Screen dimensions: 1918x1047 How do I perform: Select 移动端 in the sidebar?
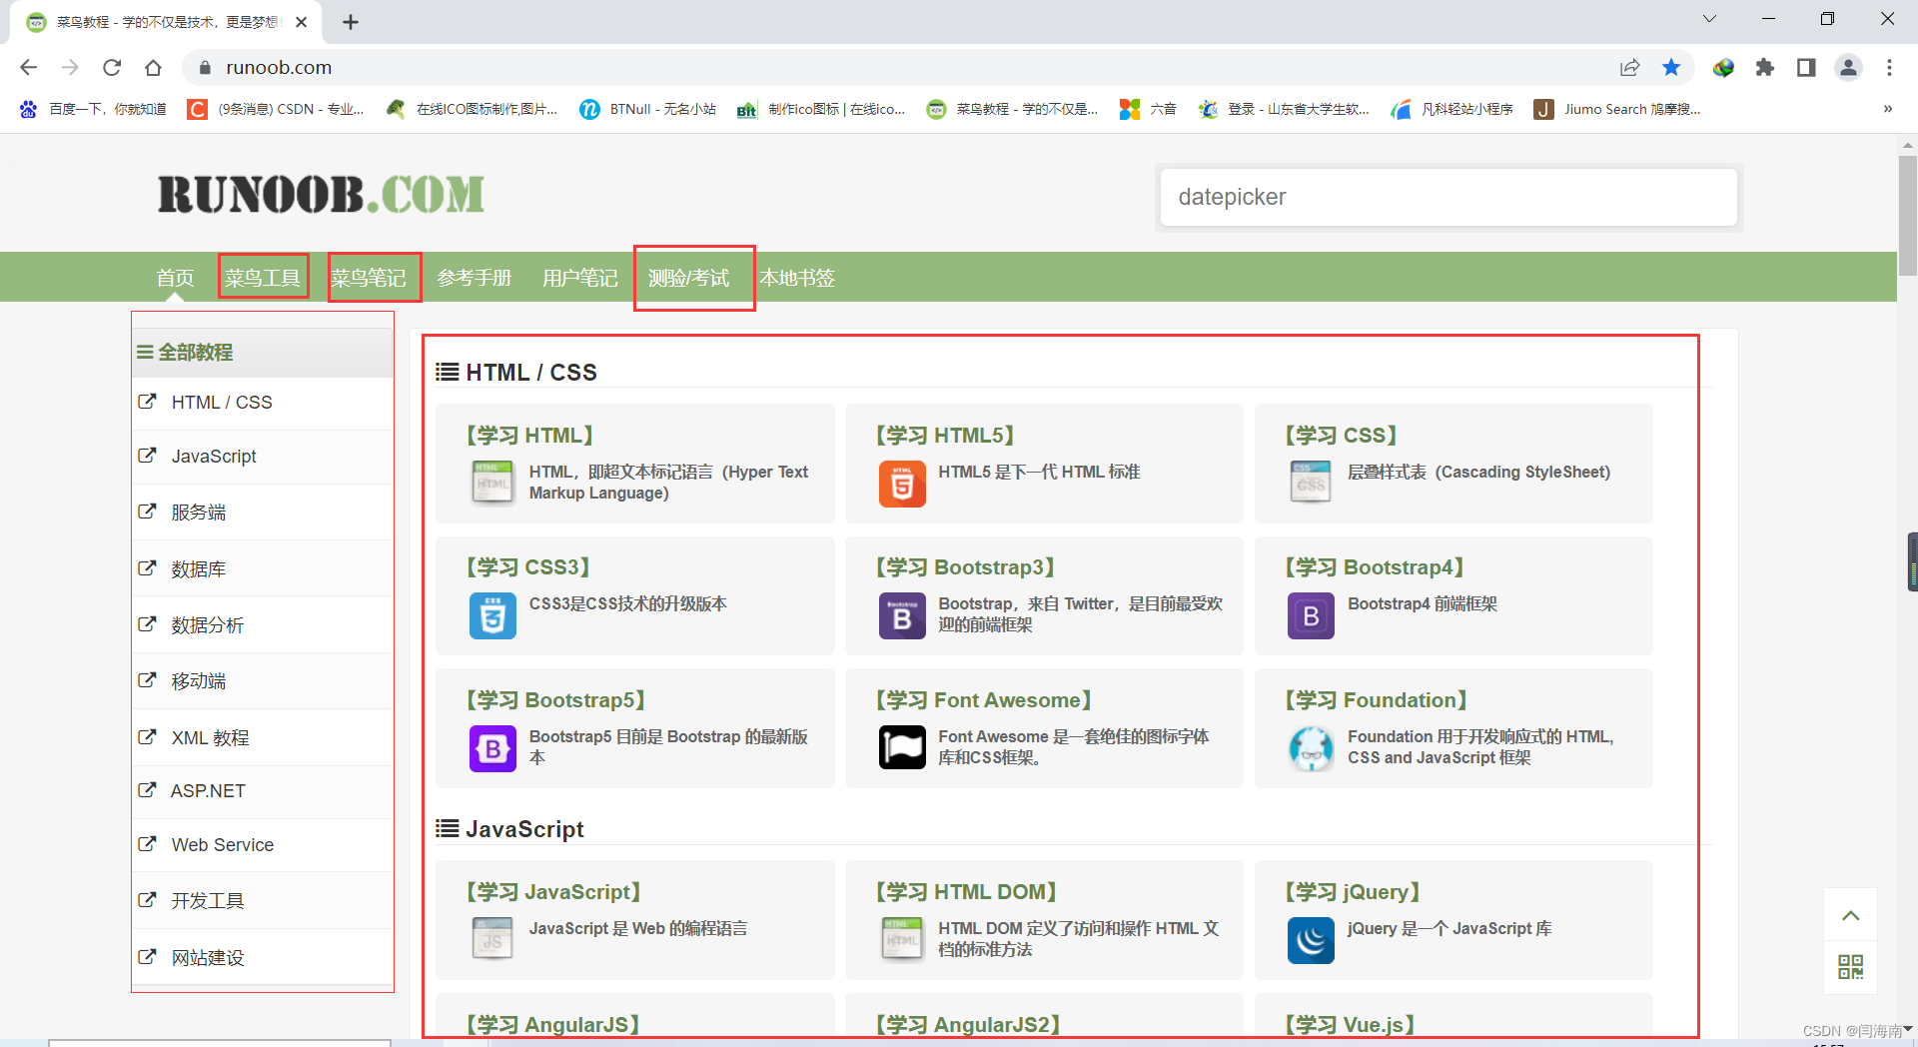coord(263,681)
